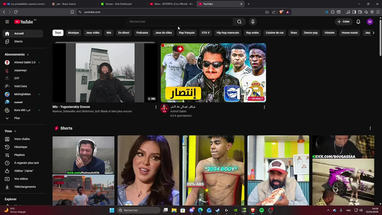
Task: Focus the Rechercher search field
Action: [180, 21]
